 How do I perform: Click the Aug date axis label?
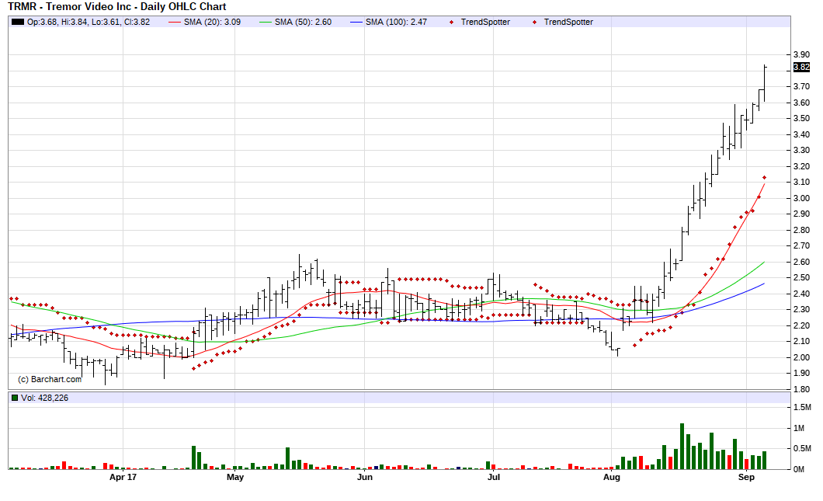[612, 478]
